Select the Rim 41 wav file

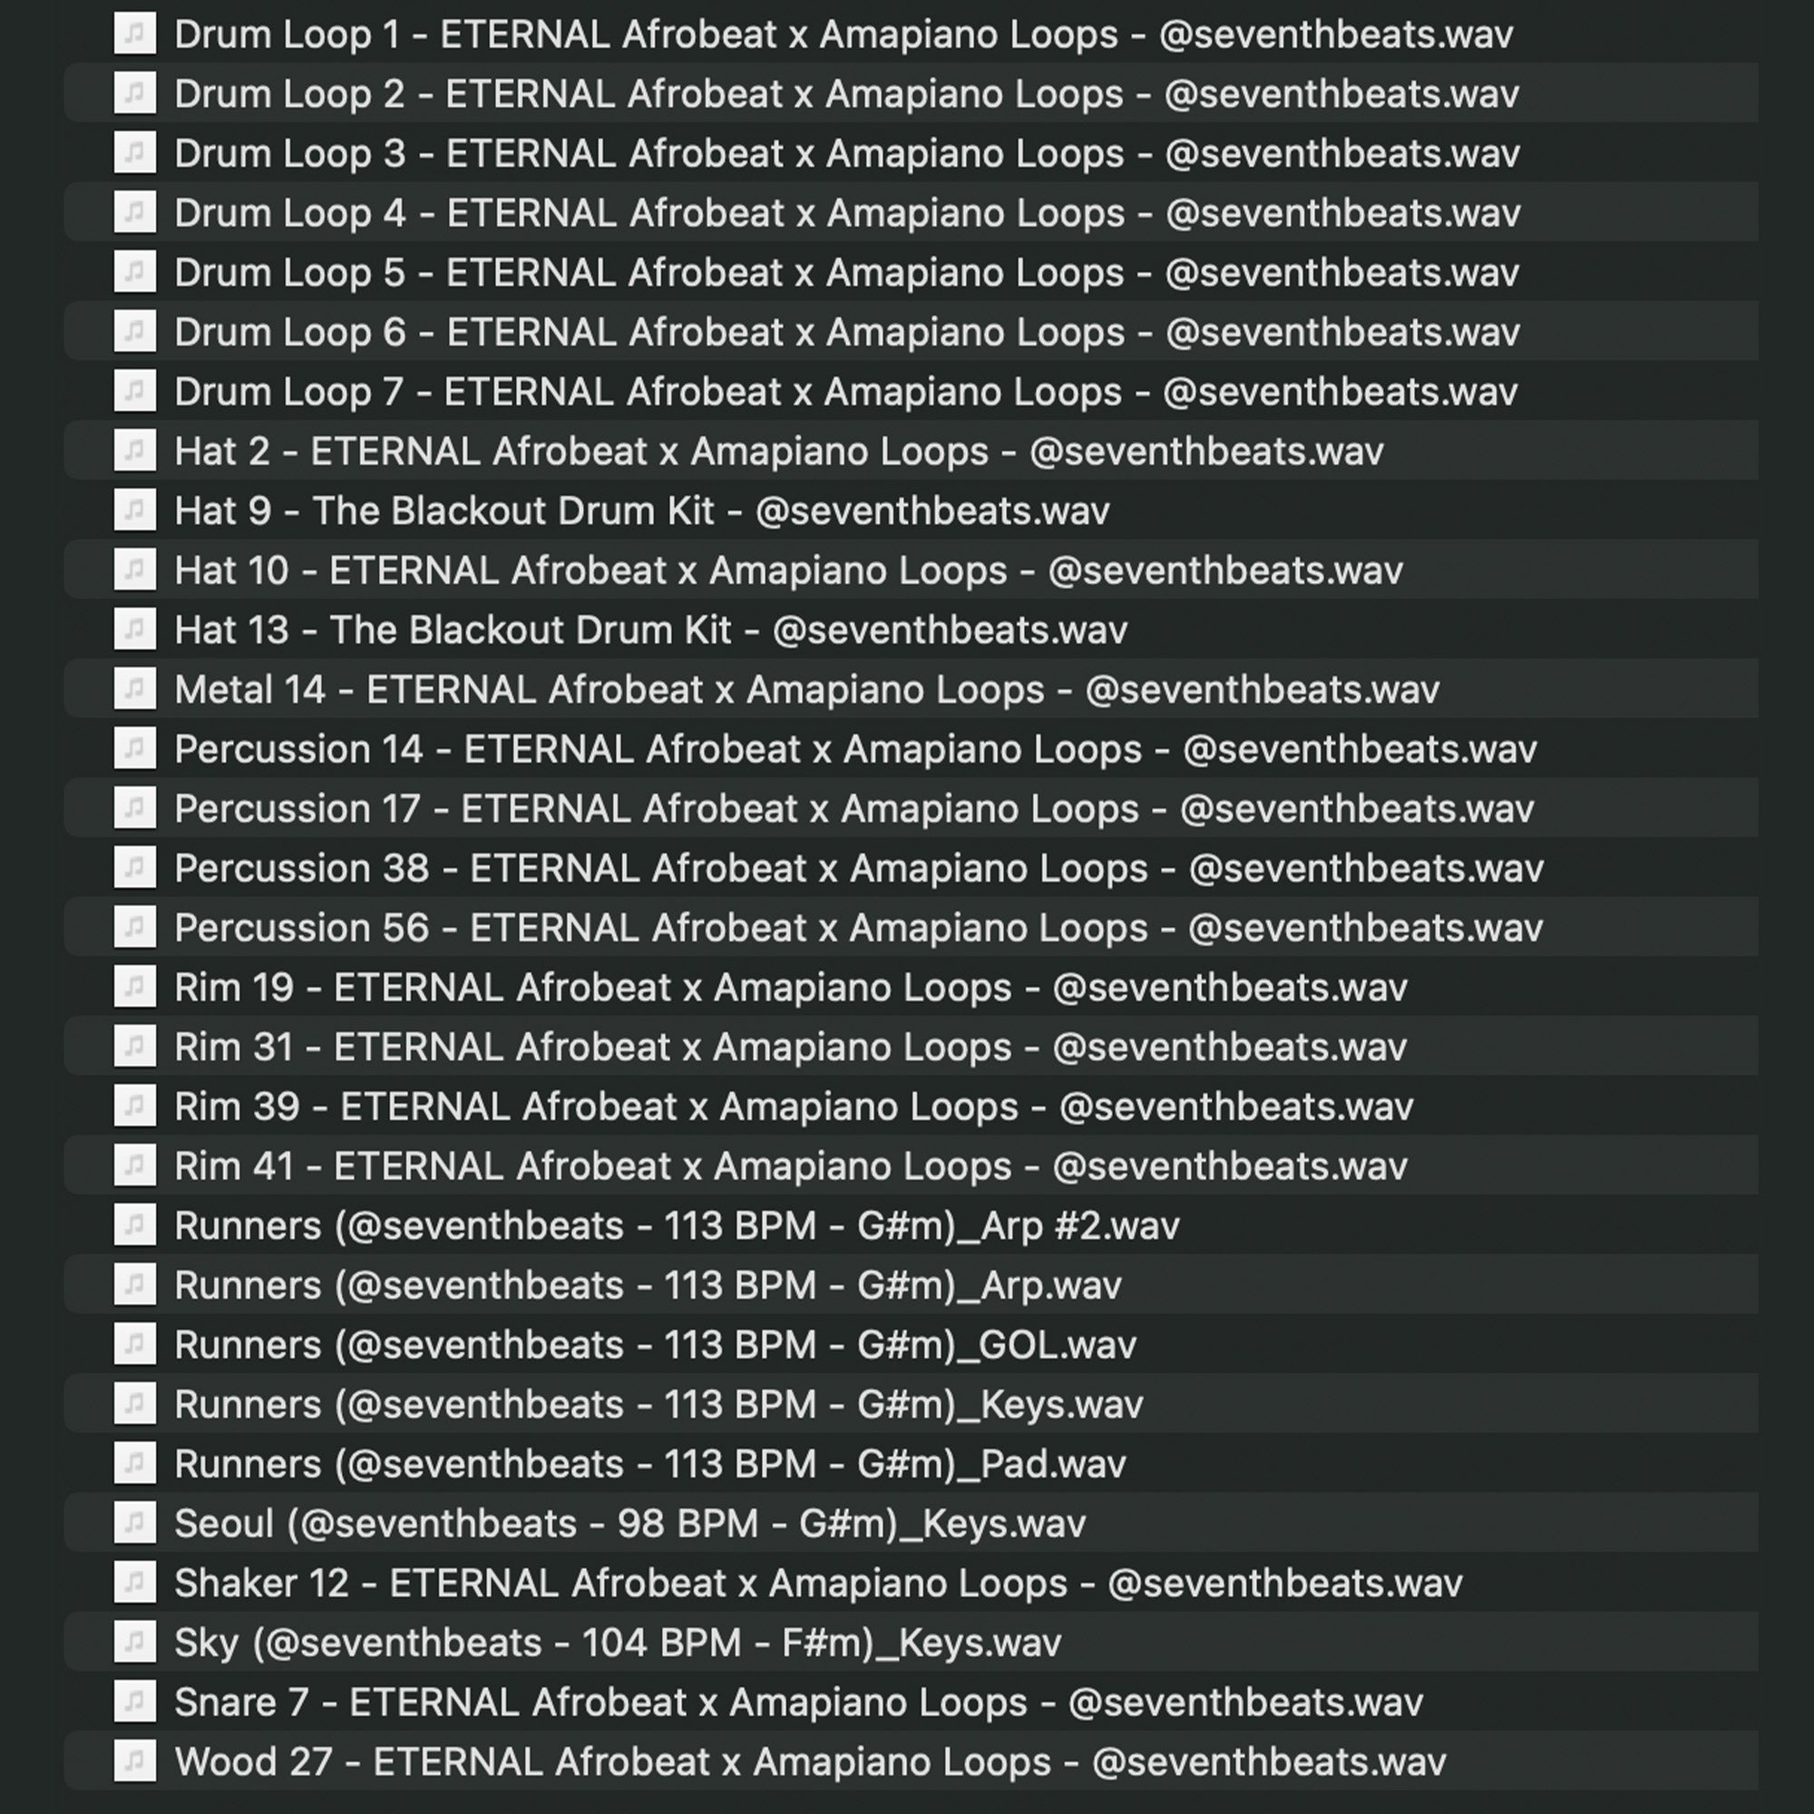click(791, 1166)
